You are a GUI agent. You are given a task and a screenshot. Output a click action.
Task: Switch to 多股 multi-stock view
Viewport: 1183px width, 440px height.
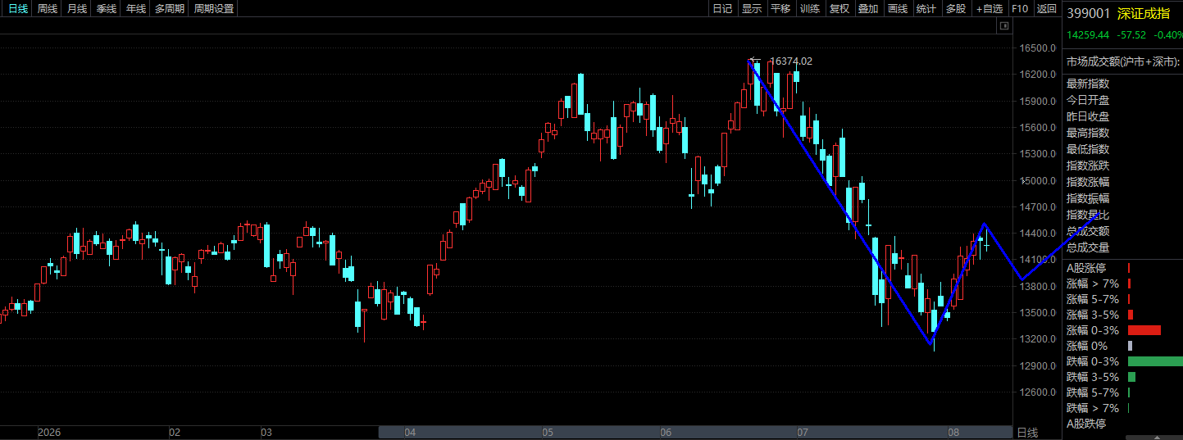(956, 9)
